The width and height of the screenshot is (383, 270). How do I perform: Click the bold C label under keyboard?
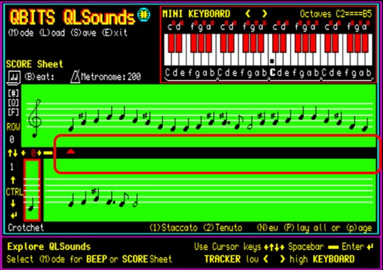(x=272, y=73)
